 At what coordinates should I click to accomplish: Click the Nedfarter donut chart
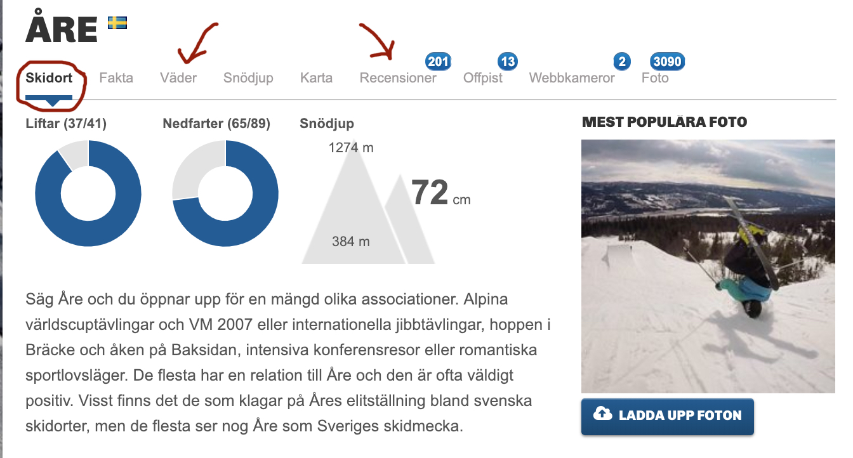point(225,193)
